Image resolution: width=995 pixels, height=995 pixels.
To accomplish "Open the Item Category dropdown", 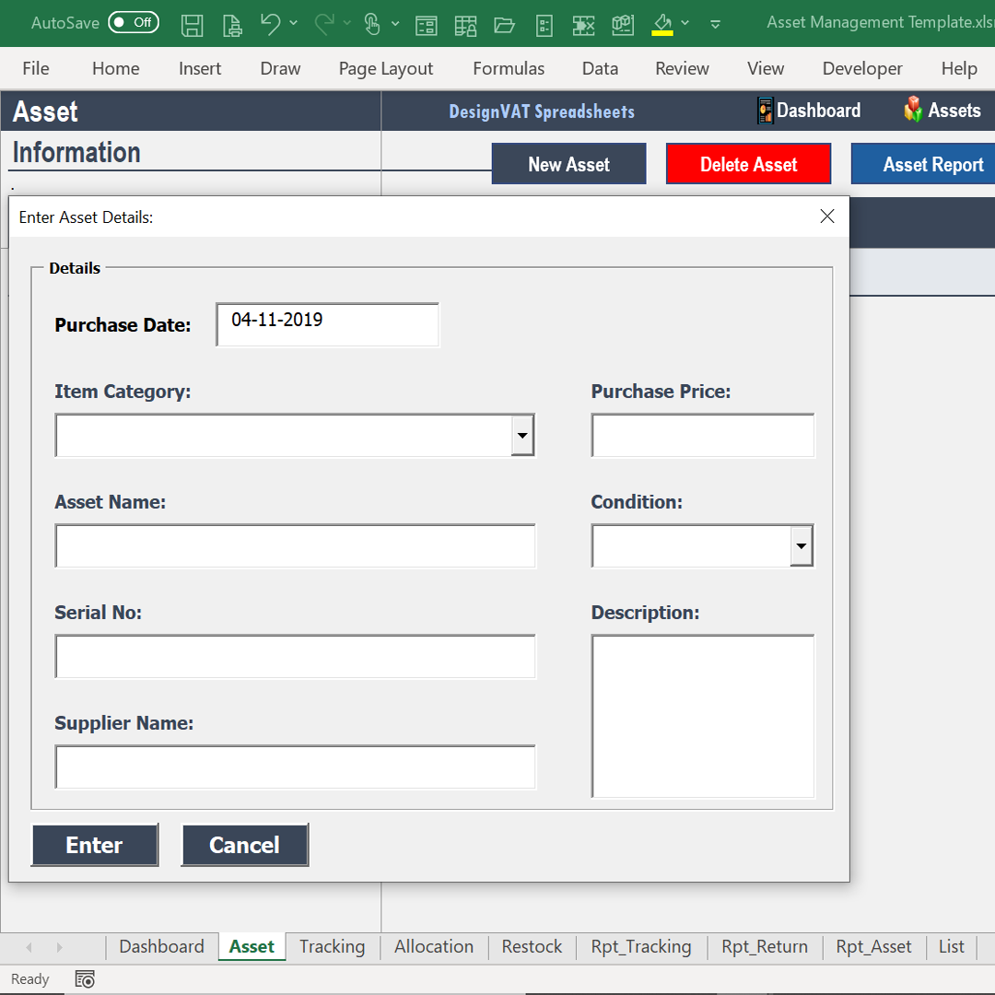I will click(x=522, y=435).
